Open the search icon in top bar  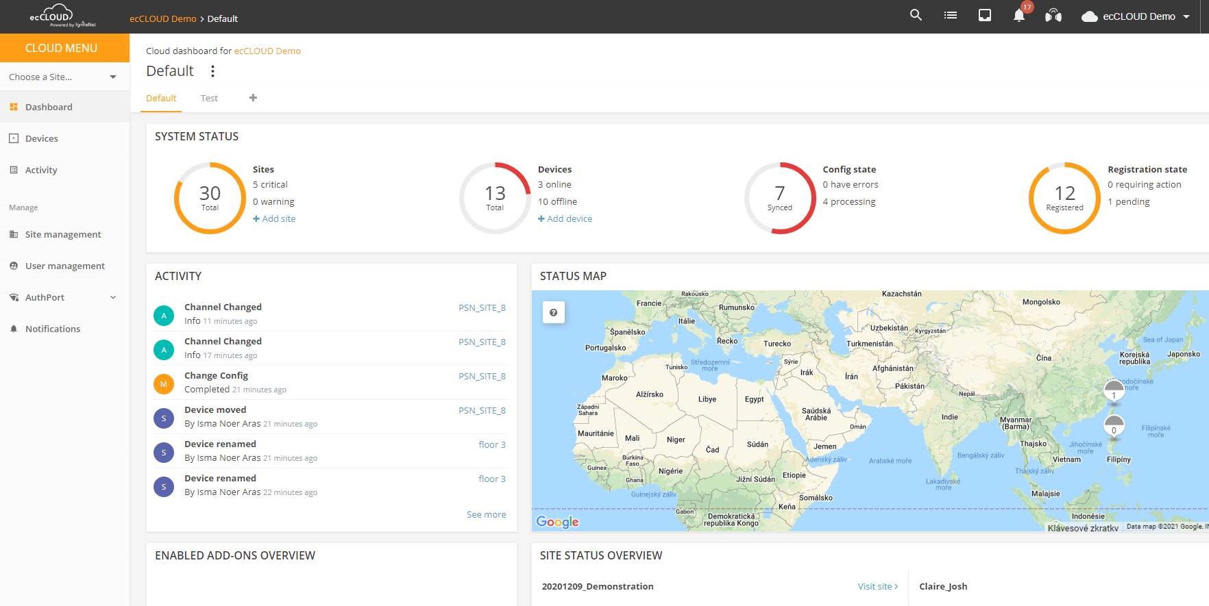click(916, 15)
